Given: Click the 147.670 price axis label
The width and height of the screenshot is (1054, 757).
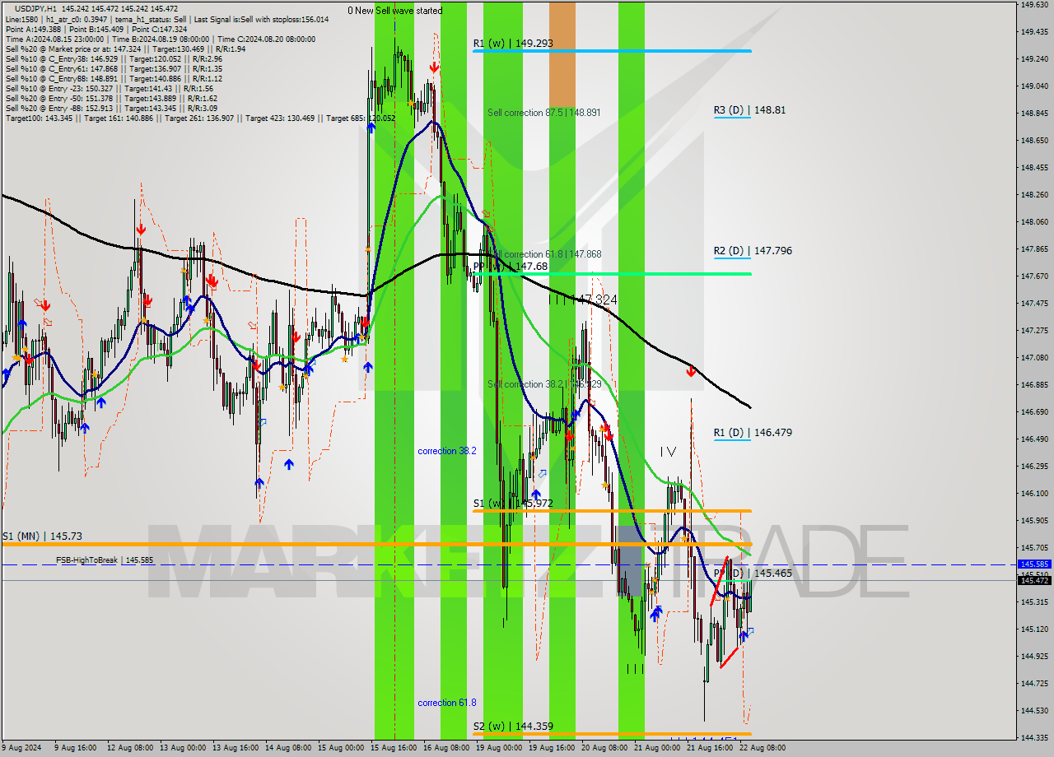Looking at the screenshot, I should coord(1034,276).
